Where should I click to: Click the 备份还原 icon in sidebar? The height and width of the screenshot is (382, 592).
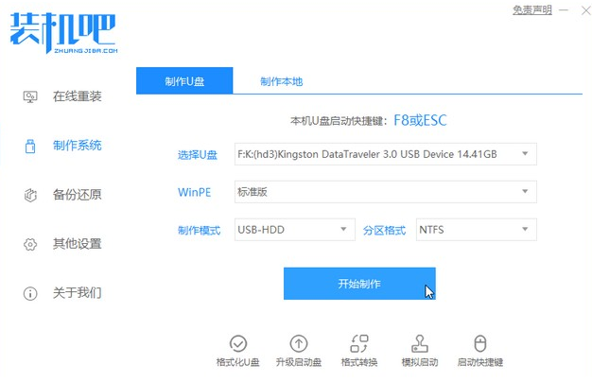(30, 195)
